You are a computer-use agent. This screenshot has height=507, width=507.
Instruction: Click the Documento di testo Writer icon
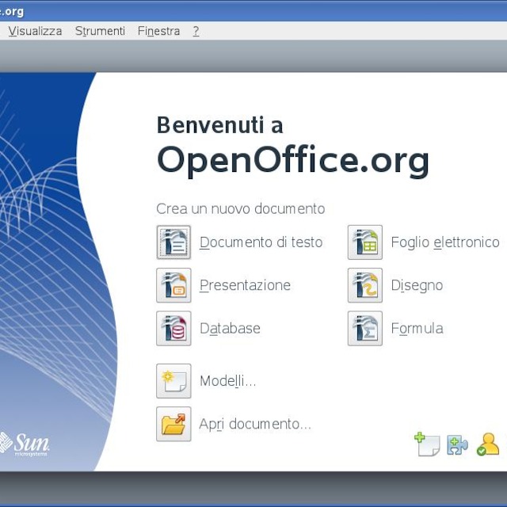click(x=173, y=242)
